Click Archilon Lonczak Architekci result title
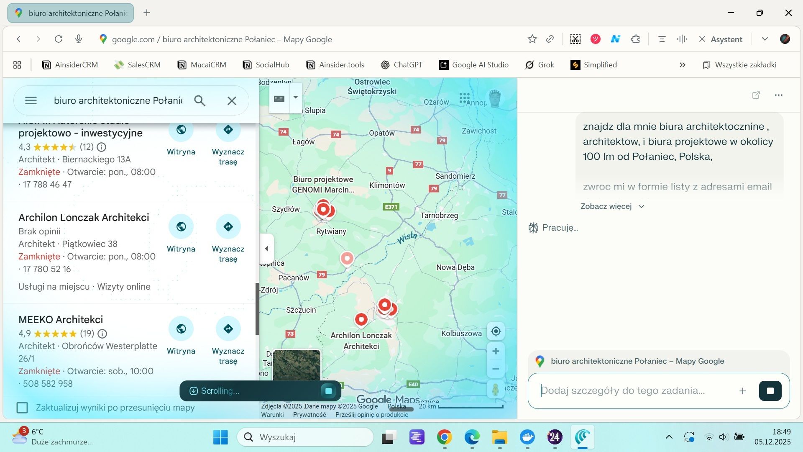Image resolution: width=803 pixels, height=452 pixels. [84, 218]
